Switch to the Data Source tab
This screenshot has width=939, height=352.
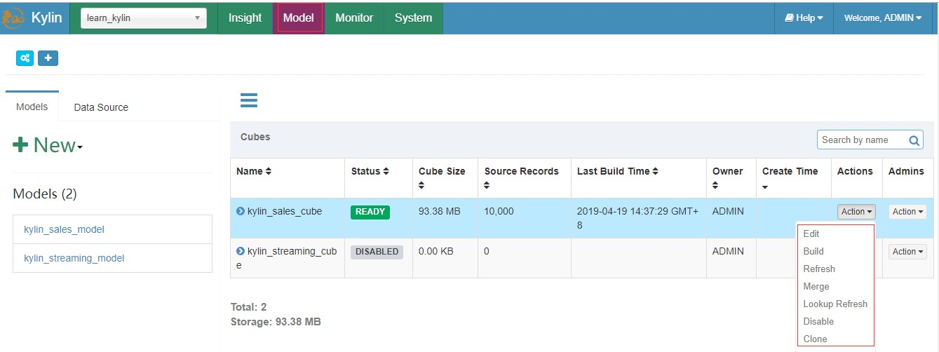[101, 107]
